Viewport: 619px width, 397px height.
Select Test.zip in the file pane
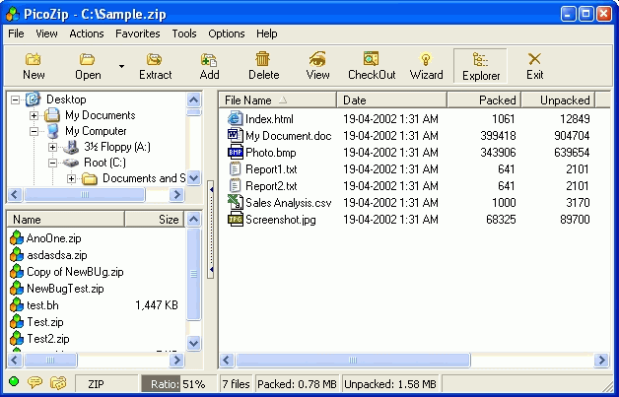coord(45,322)
